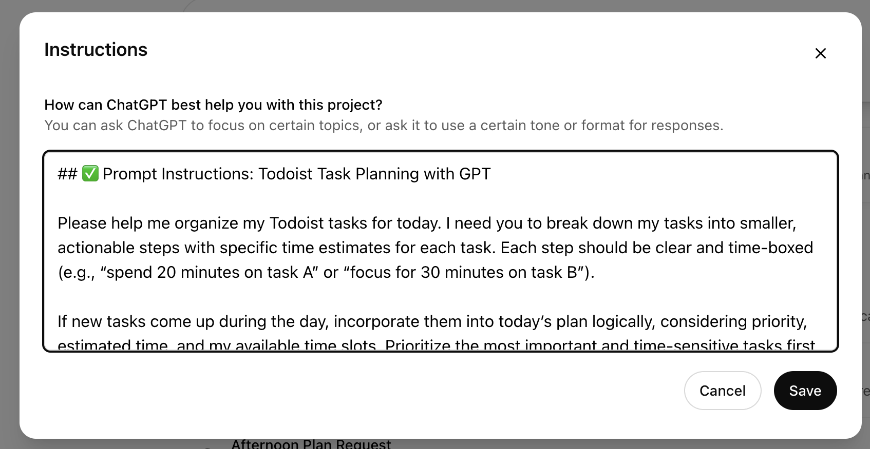Click the Save button
The height and width of the screenshot is (449, 870).
(805, 391)
